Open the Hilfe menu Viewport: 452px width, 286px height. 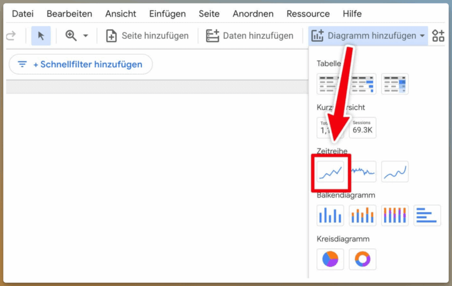pyautogui.click(x=352, y=14)
